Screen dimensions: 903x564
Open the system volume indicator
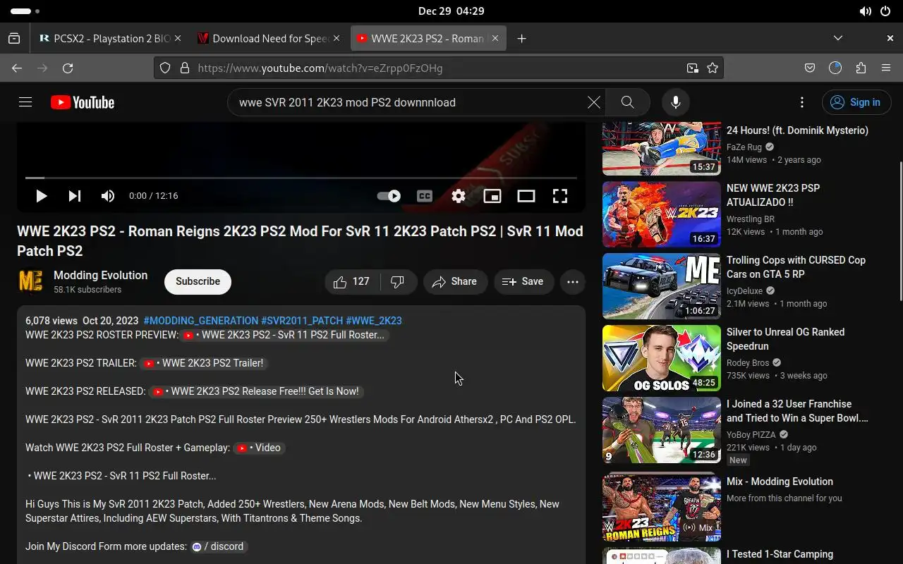click(x=866, y=11)
